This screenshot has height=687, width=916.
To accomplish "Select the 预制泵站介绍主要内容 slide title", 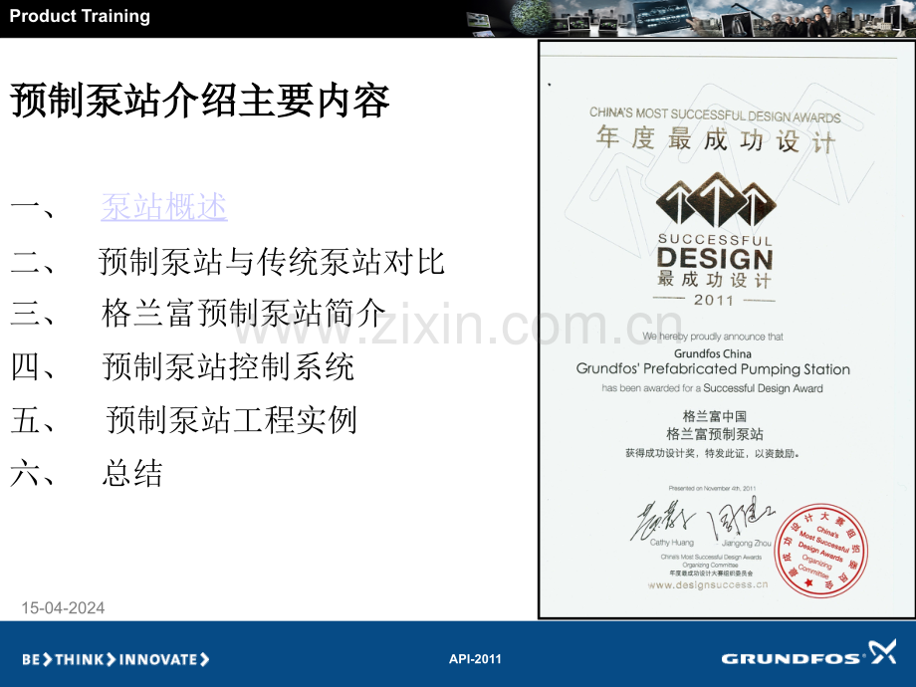I will click(200, 101).
